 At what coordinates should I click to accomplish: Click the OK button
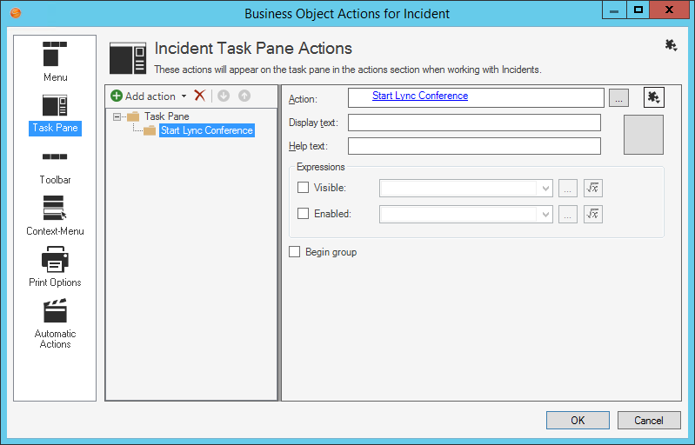[x=578, y=420]
